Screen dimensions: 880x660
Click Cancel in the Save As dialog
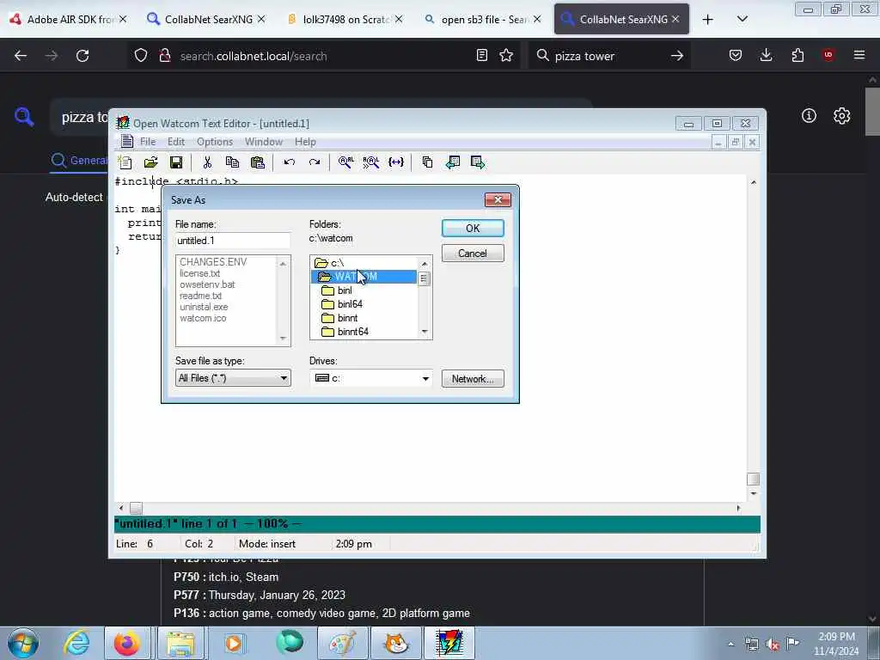click(473, 254)
